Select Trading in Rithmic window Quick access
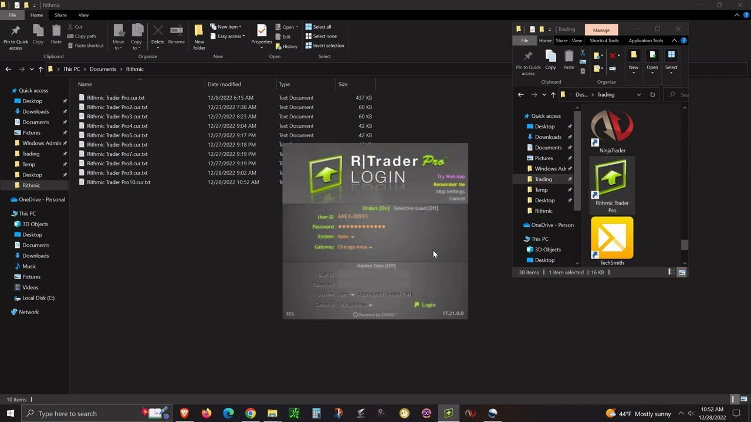The image size is (751, 422). click(31, 154)
